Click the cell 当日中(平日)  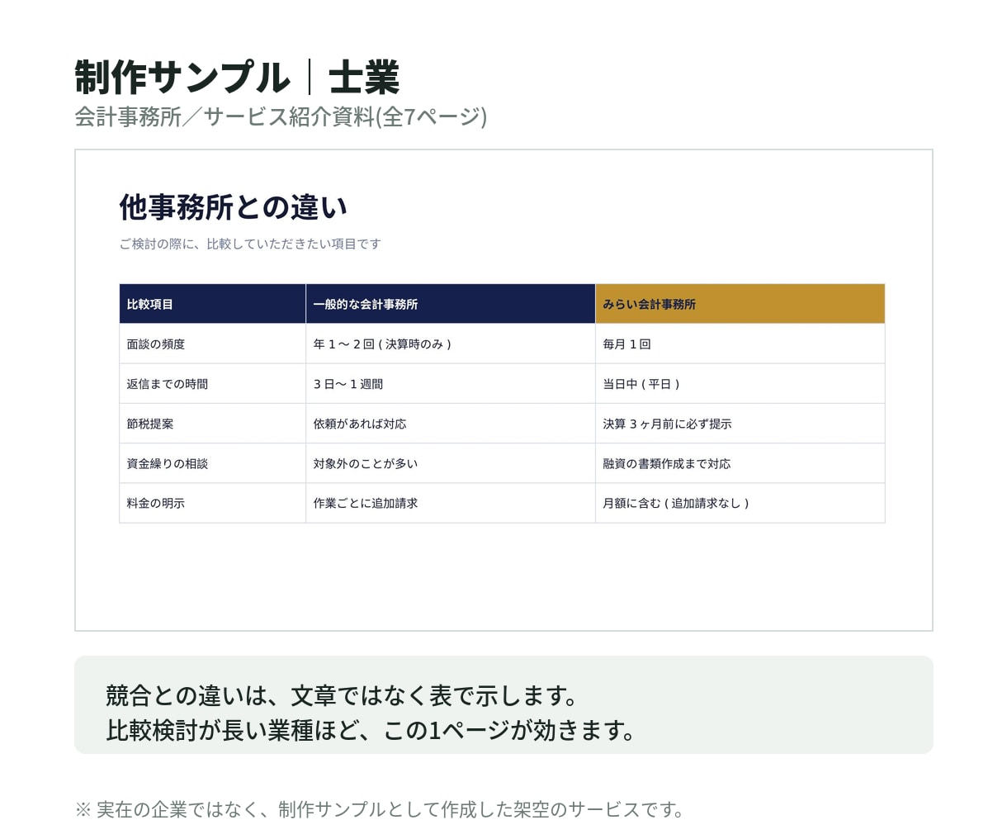(x=740, y=383)
